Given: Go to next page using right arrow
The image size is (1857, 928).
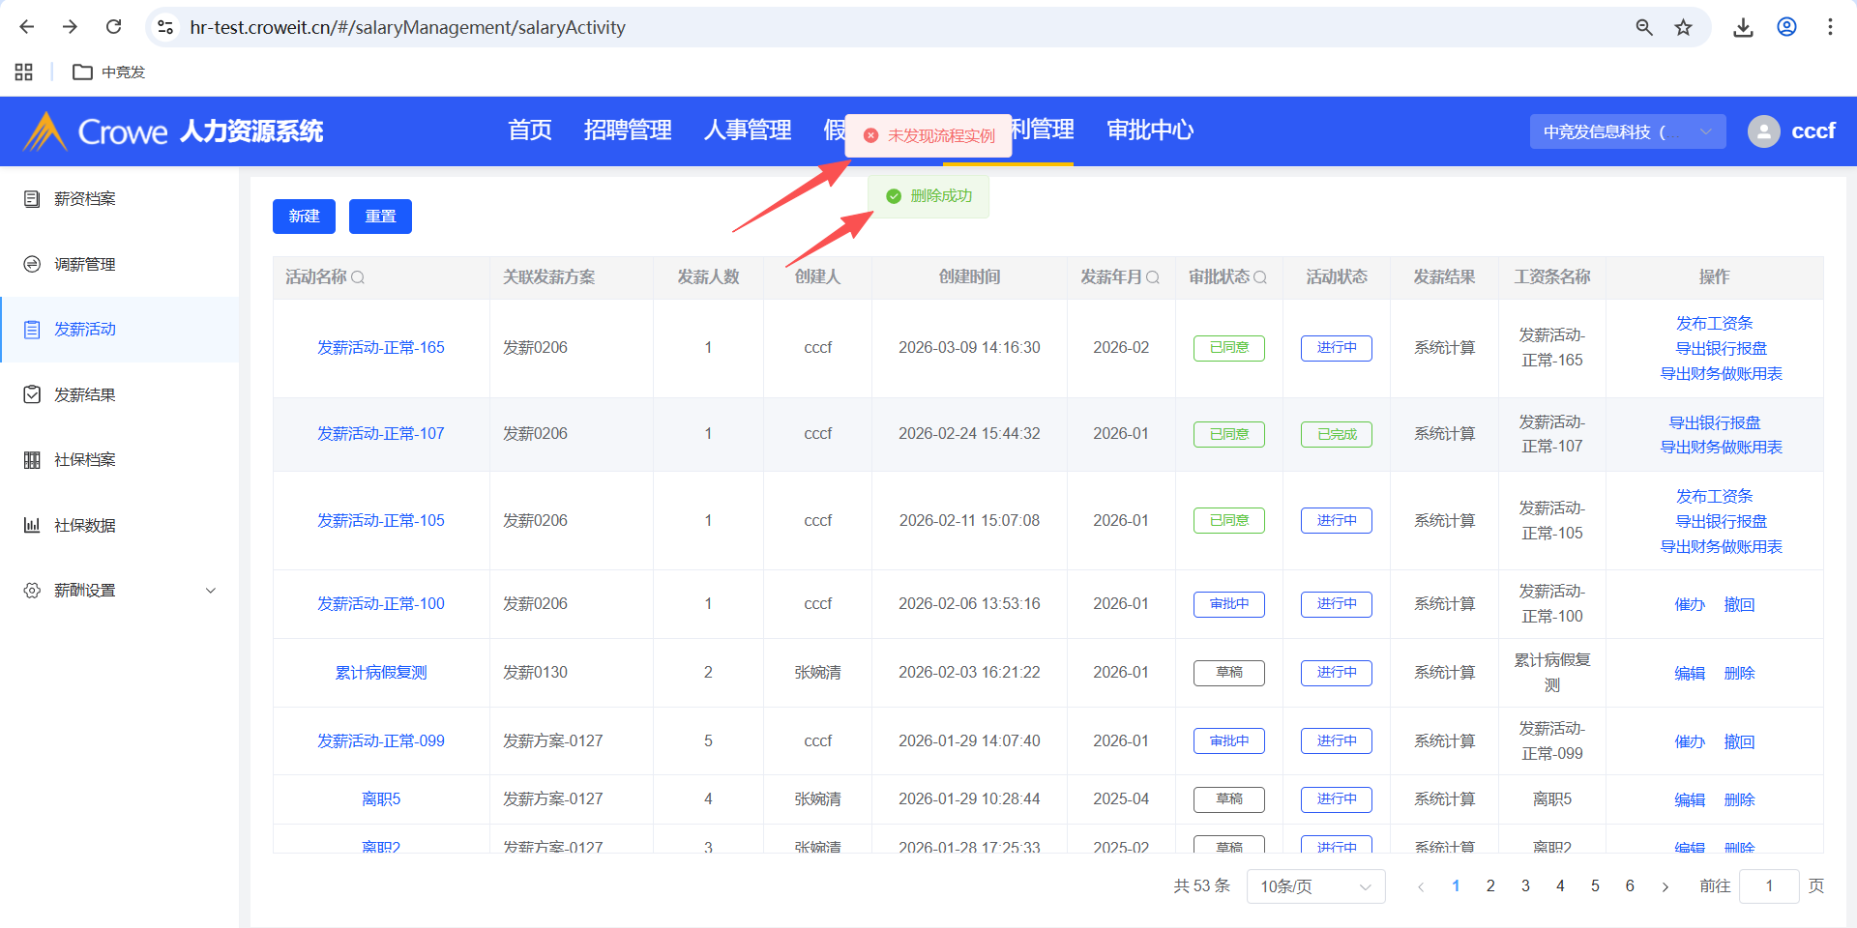Looking at the screenshot, I should (x=1665, y=886).
